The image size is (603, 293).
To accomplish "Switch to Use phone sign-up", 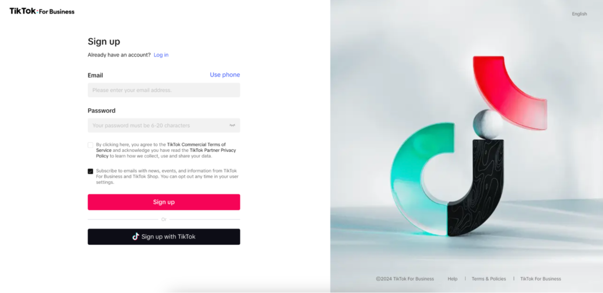I will tap(225, 75).
